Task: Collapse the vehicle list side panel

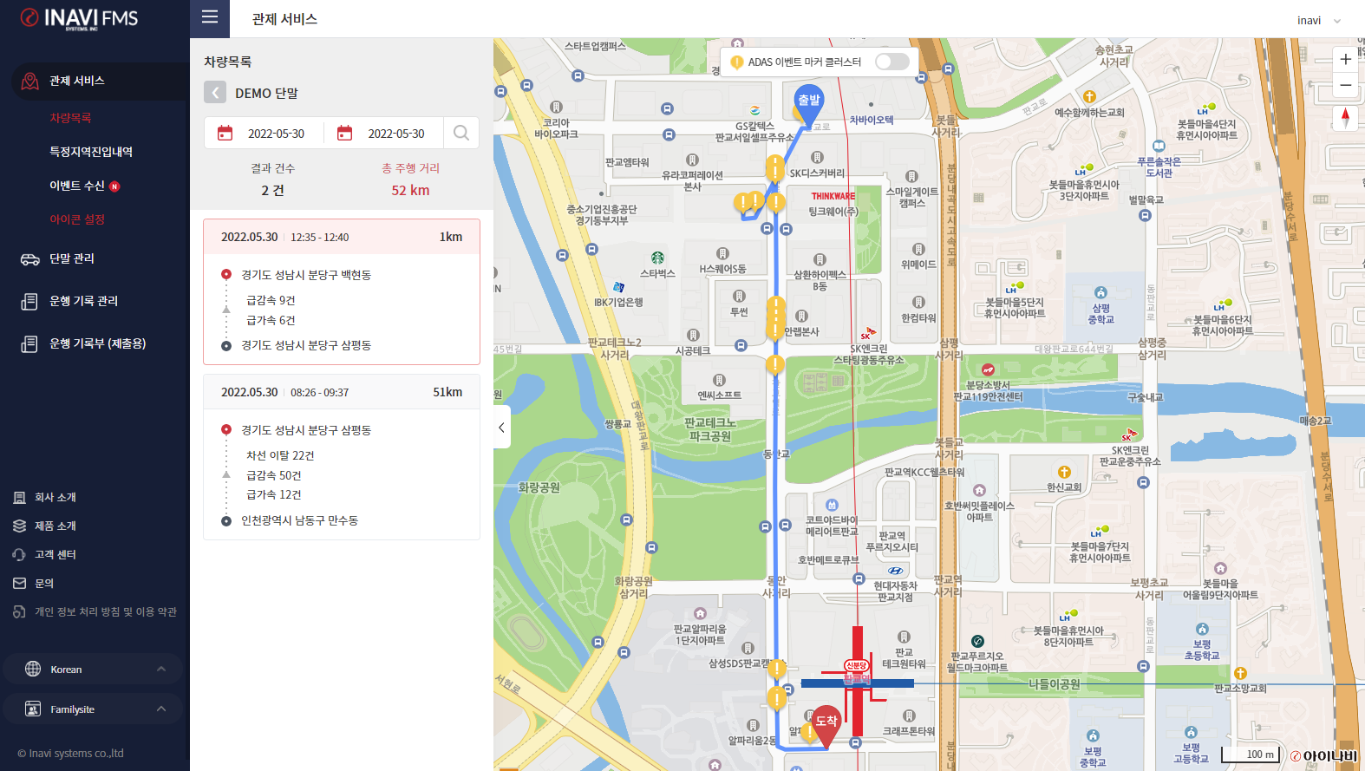Action: tap(501, 427)
